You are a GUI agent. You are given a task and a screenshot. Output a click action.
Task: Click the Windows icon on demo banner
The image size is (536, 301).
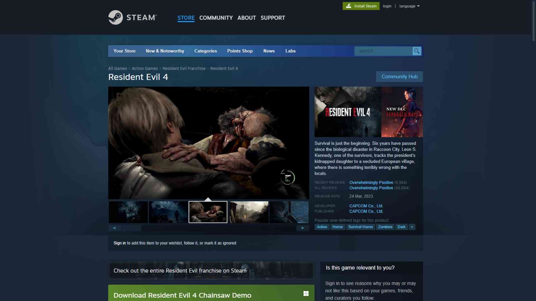point(306,293)
